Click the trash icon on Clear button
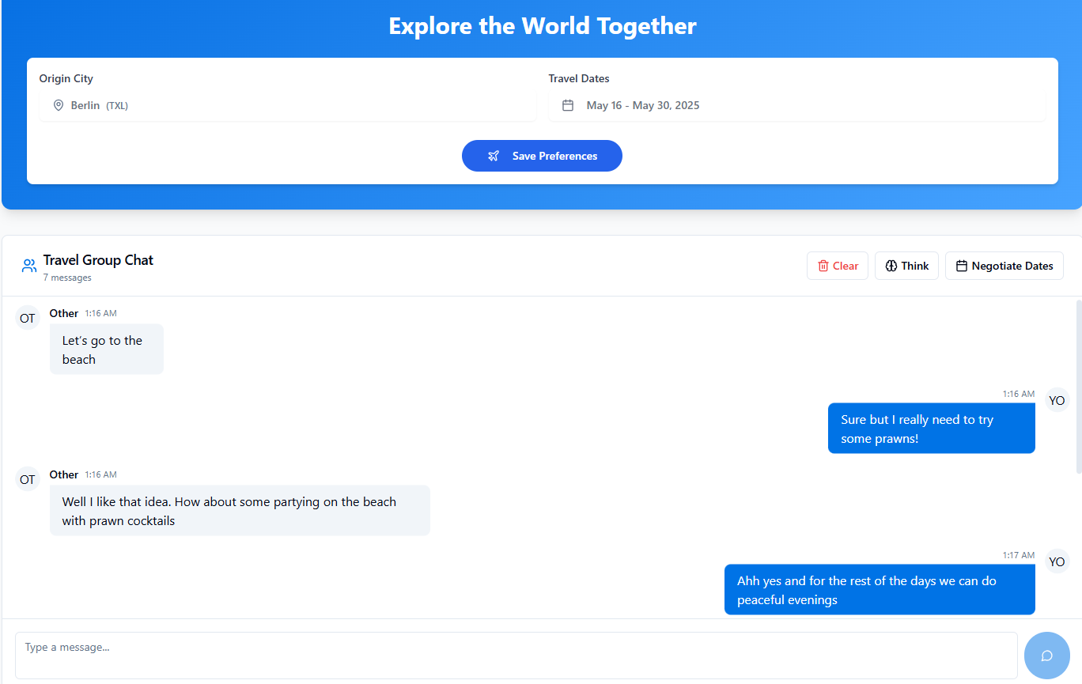This screenshot has width=1082, height=684. [x=823, y=266]
